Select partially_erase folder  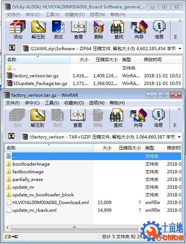point(93,180)
